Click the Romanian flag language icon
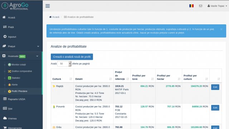Screen dimensions: 229x129 tap(191, 6)
